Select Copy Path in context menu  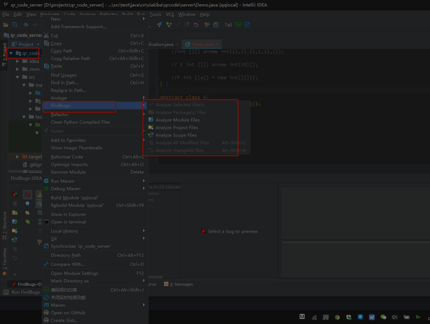[x=95, y=51]
